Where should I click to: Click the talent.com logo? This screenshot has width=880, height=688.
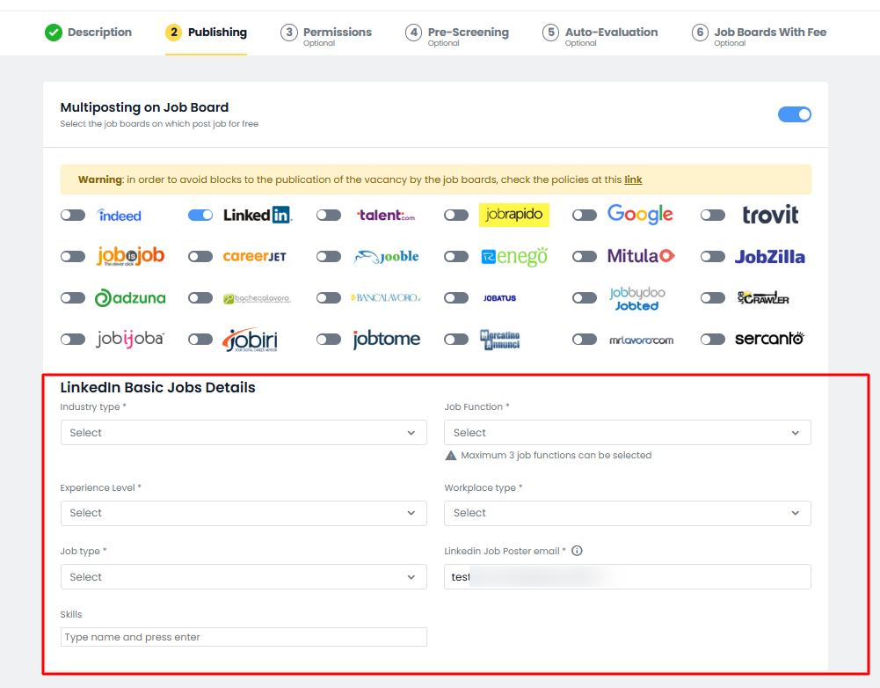[x=386, y=215]
